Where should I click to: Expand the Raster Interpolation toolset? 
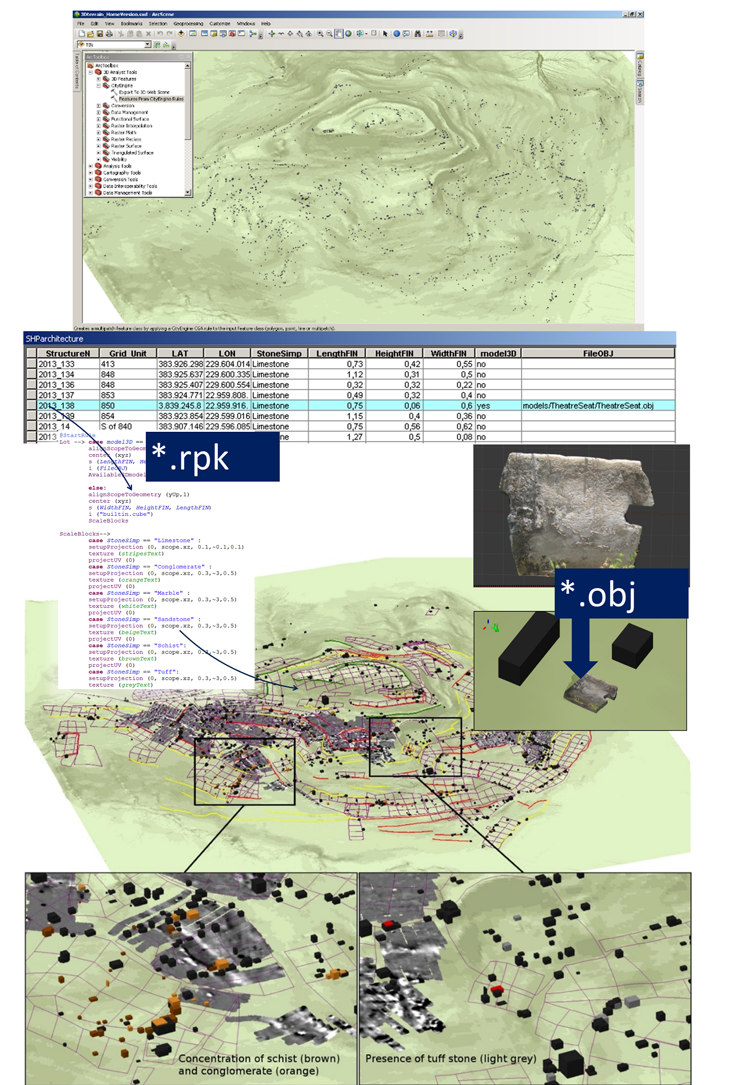[98, 126]
